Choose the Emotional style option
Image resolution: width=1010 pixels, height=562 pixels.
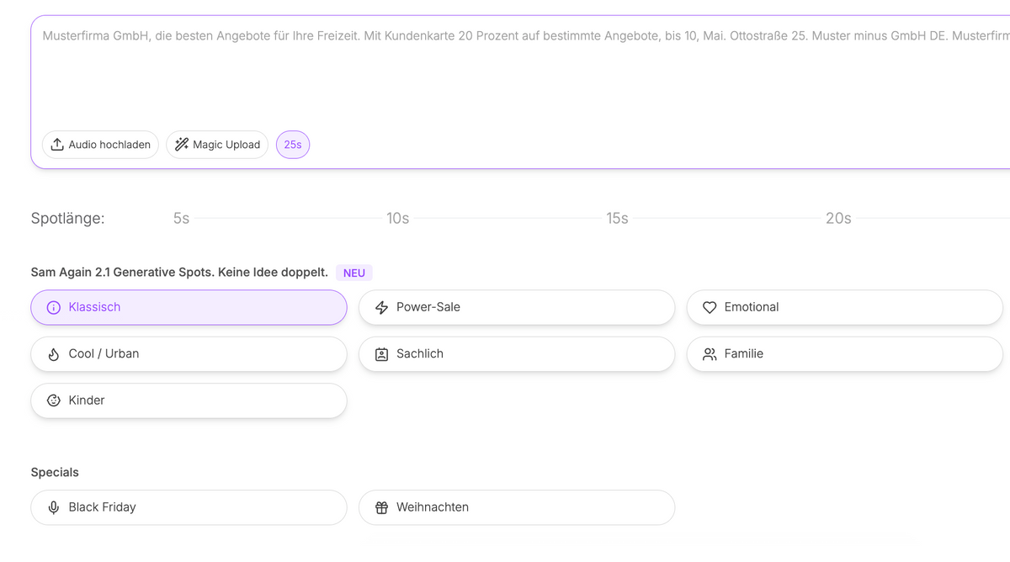(844, 308)
